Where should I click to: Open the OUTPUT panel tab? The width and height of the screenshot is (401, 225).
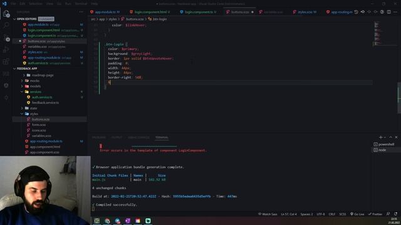pyautogui.click(x=117, y=137)
